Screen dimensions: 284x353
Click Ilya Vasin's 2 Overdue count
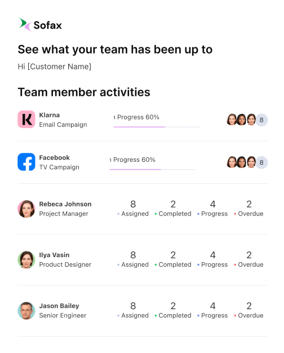pyautogui.click(x=249, y=255)
